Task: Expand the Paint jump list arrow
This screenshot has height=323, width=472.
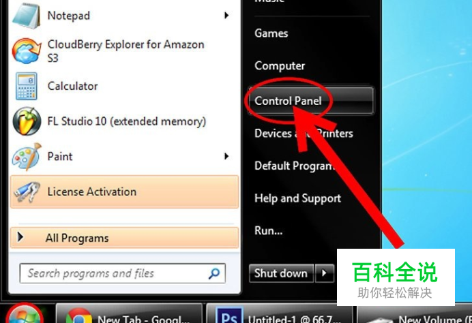Action: 226,156
